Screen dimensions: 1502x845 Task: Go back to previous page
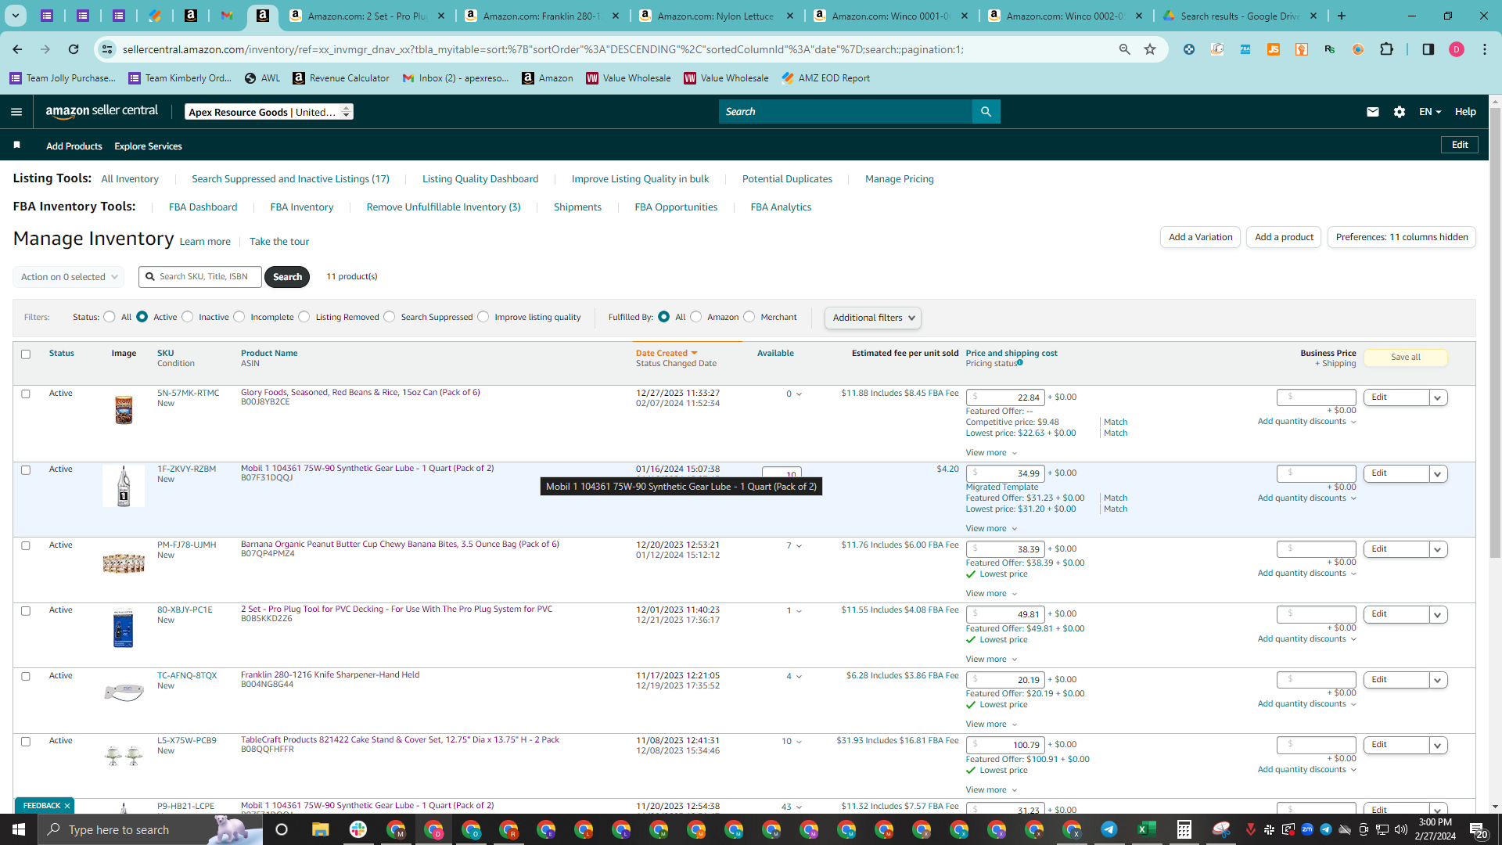(x=17, y=49)
